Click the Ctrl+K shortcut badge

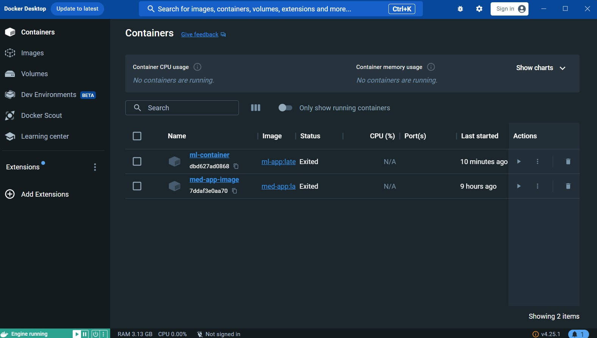point(402,9)
